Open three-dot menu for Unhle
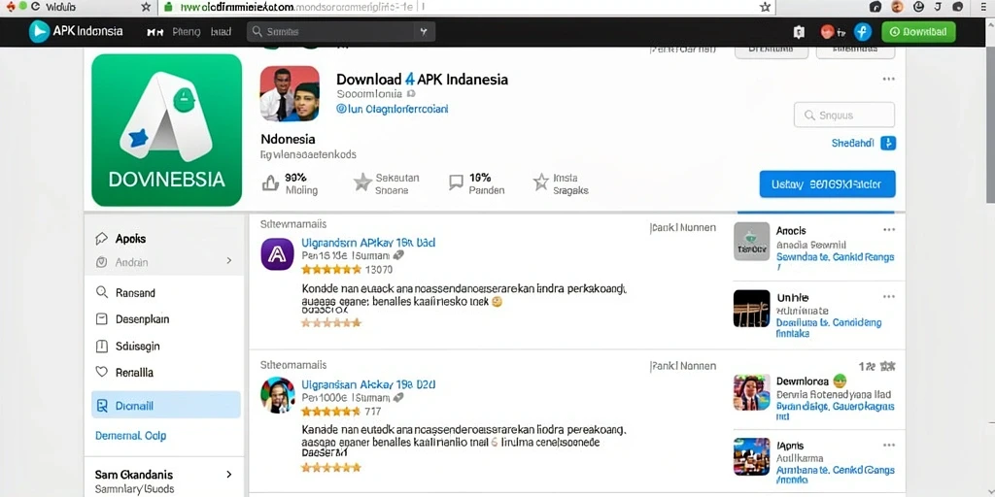Viewport: 995px width, 497px height. pyautogui.click(x=888, y=297)
